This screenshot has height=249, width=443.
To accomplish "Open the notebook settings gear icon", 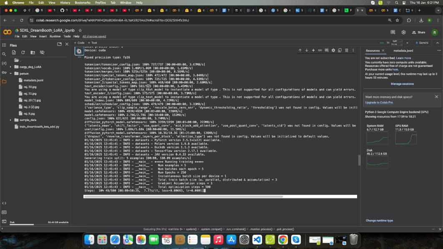I will (x=403, y=32).
